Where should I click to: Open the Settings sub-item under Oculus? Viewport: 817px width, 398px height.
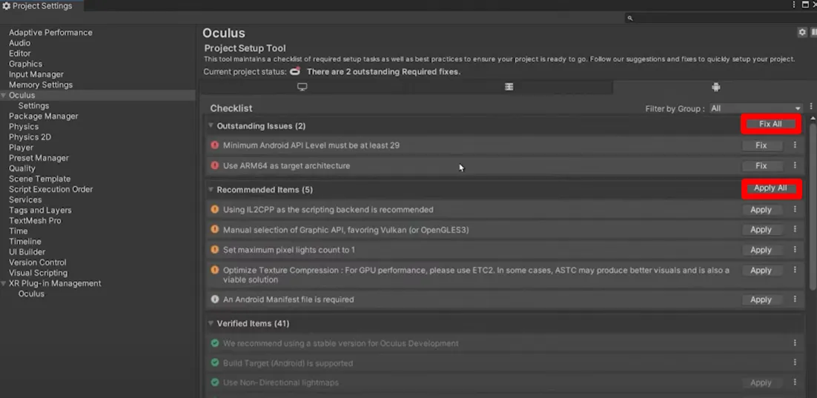click(33, 106)
